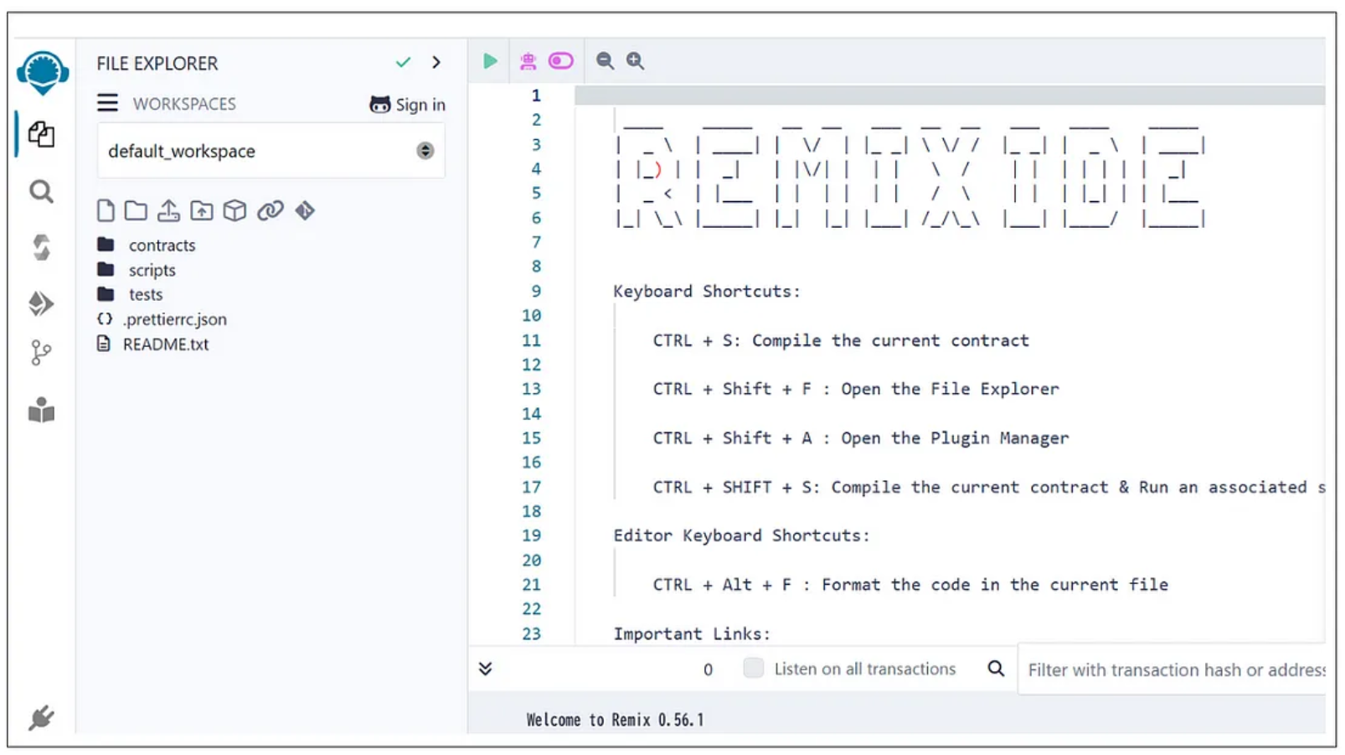This screenshot has height=755, width=1345.
Task: Click line number 1 in gutter
Action: point(536,96)
